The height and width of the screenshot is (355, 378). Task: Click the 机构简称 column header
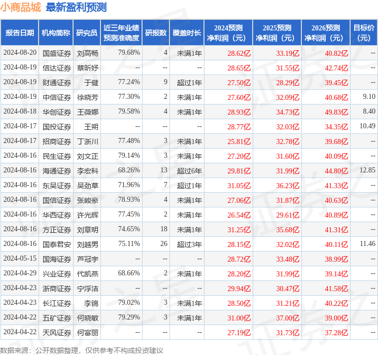click(x=56, y=33)
